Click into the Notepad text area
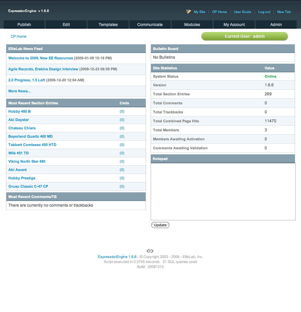The height and width of the screenshot is (312, 301). [x=223, y=192]
